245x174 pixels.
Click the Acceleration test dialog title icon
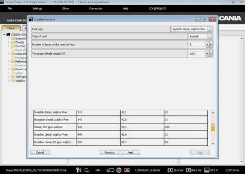click(x=31, y=19)
